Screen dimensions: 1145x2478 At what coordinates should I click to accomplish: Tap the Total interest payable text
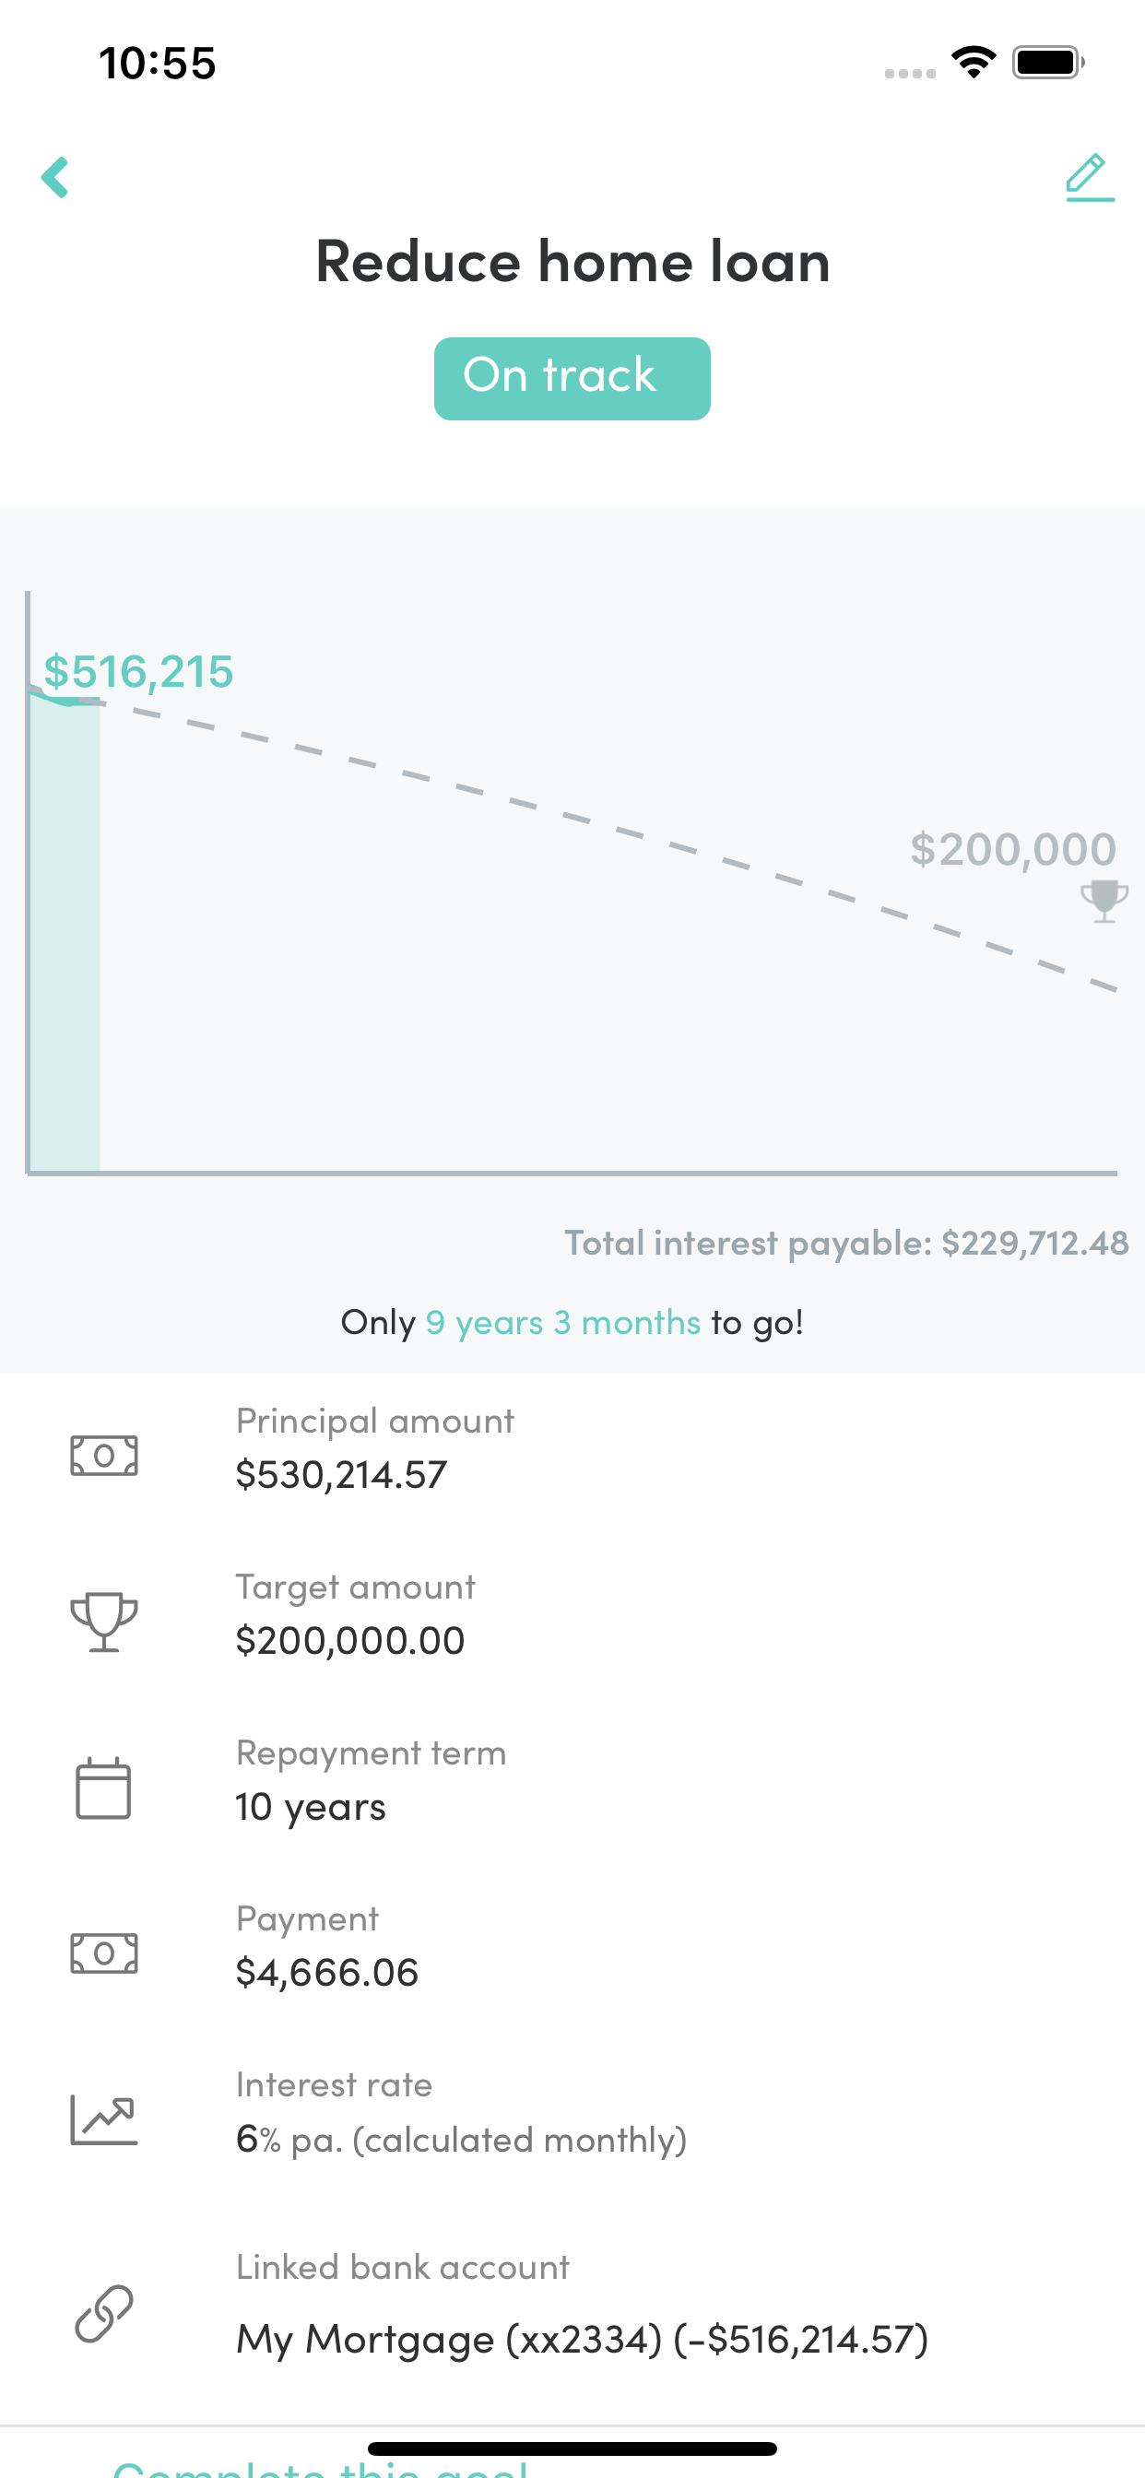pos(846,1243)
